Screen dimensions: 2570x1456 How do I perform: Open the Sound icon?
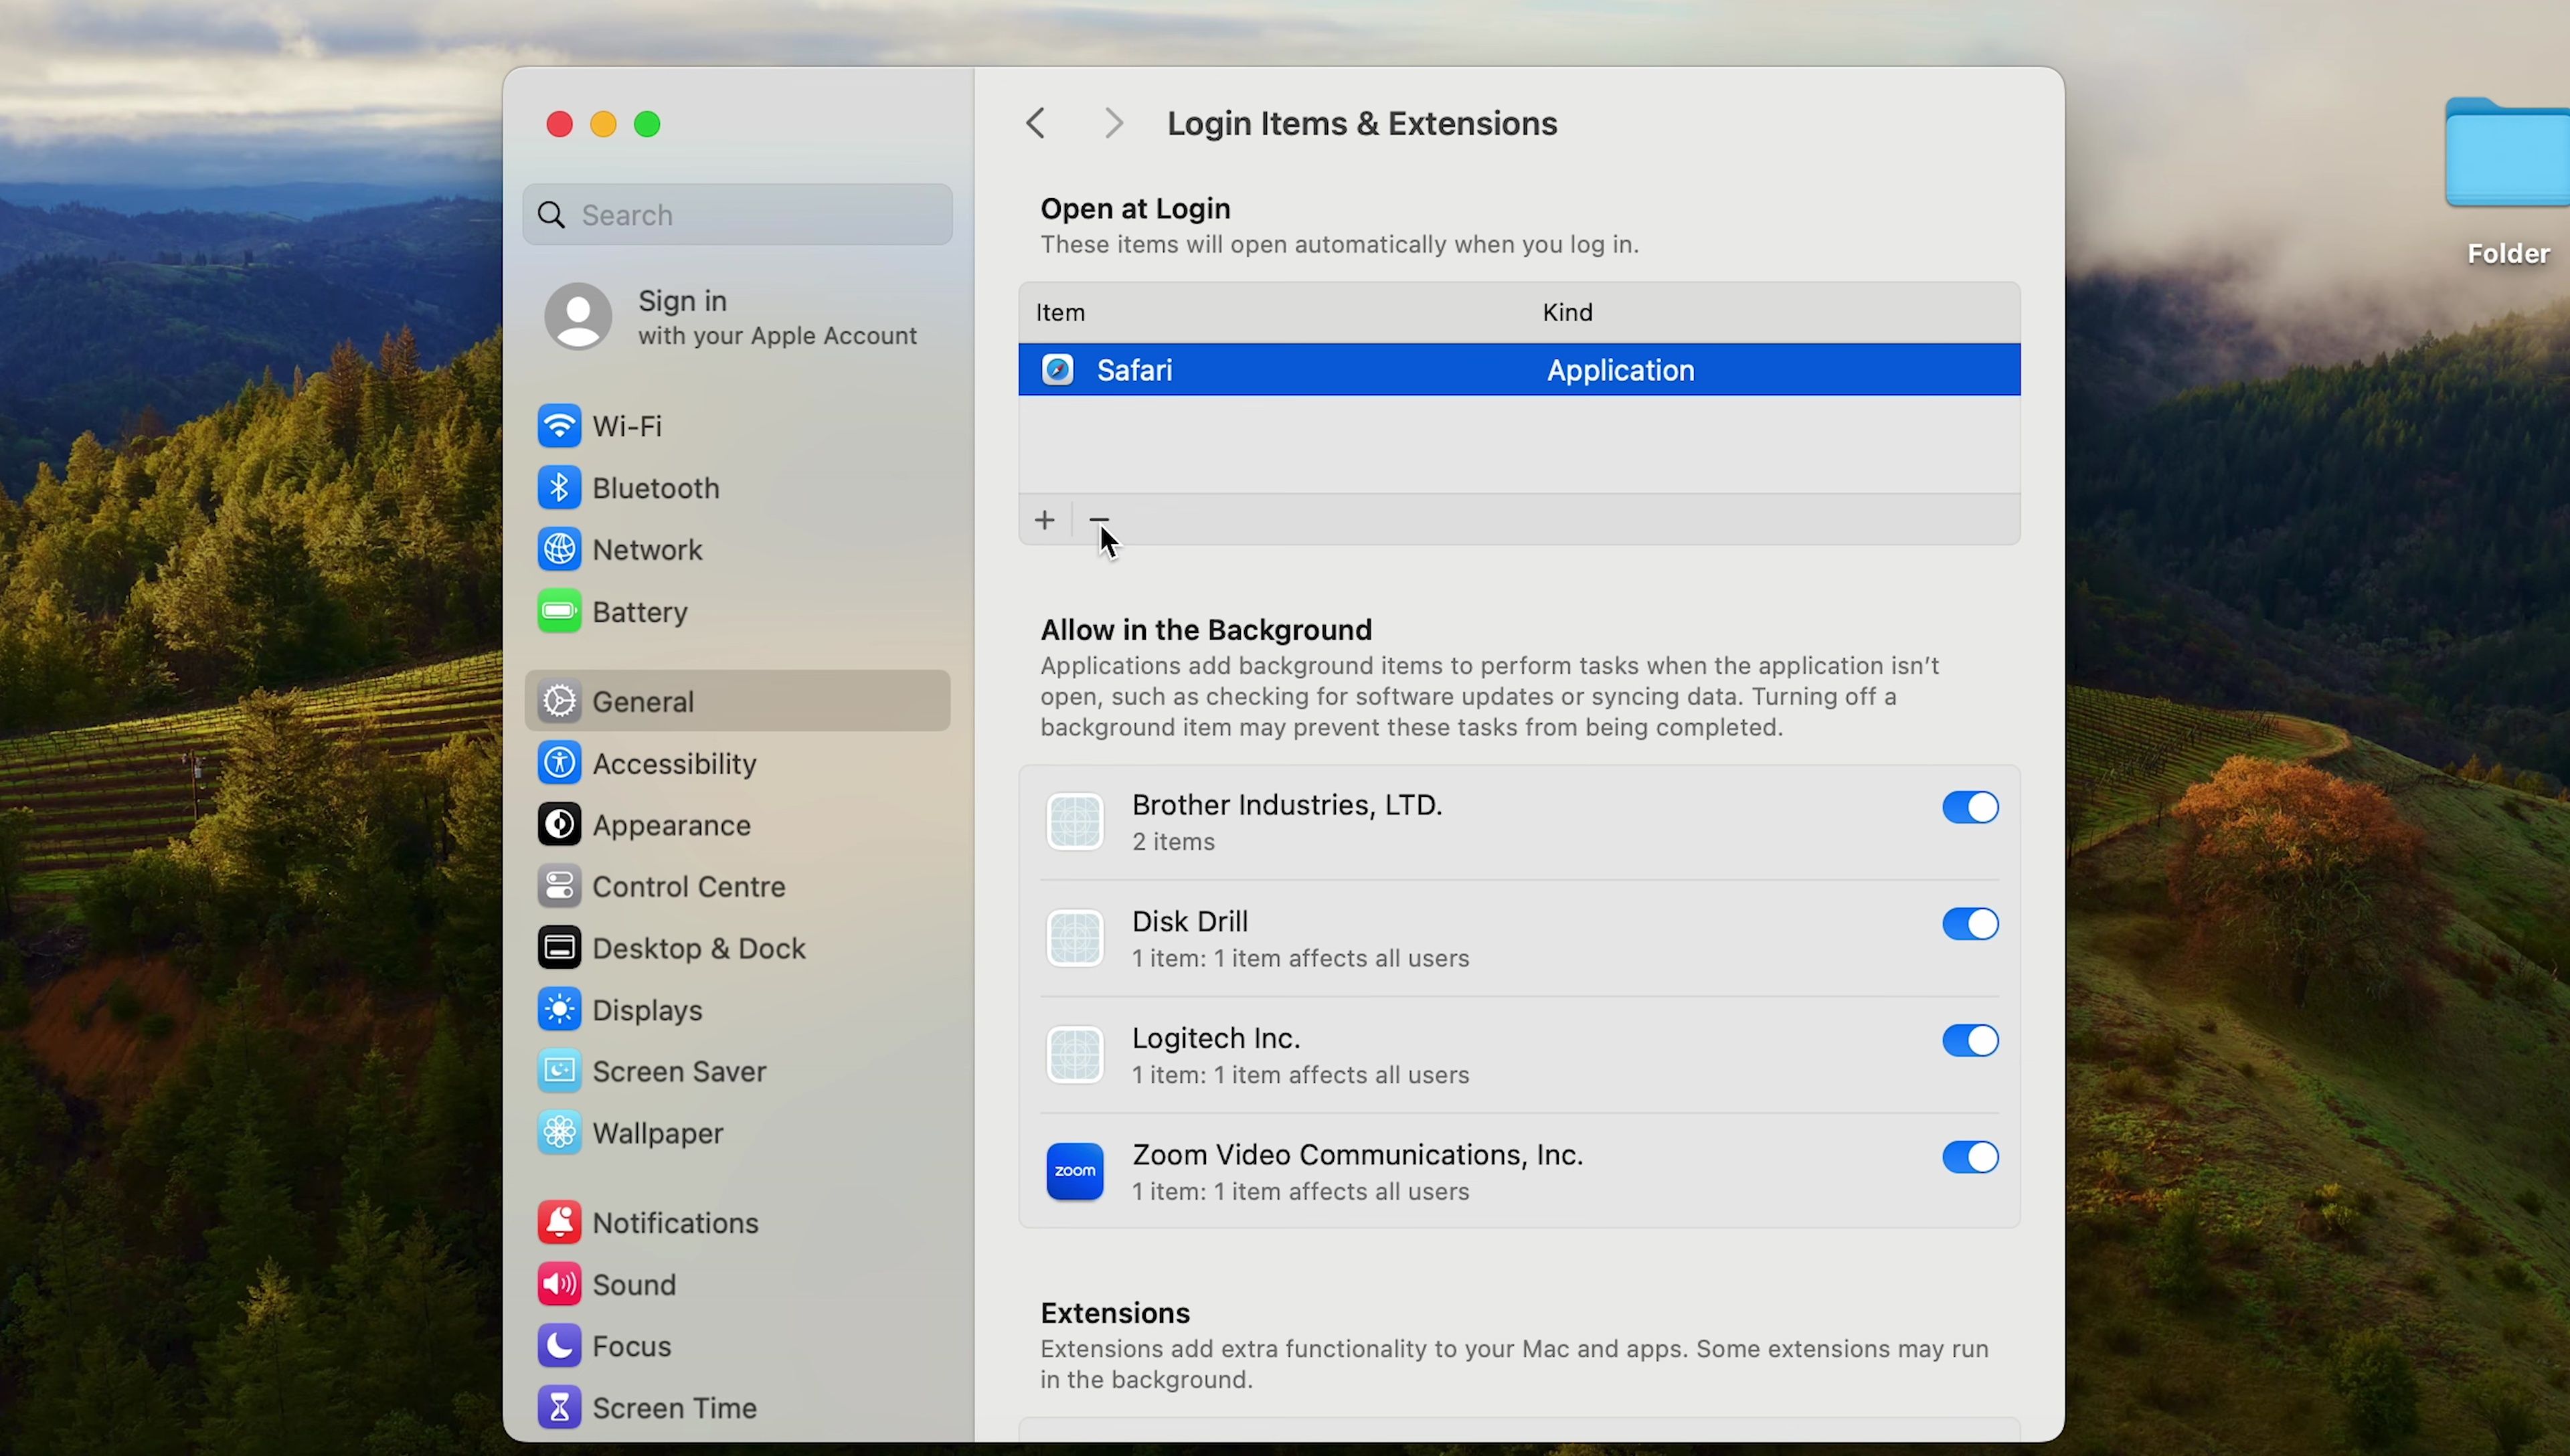[559, 1284]
